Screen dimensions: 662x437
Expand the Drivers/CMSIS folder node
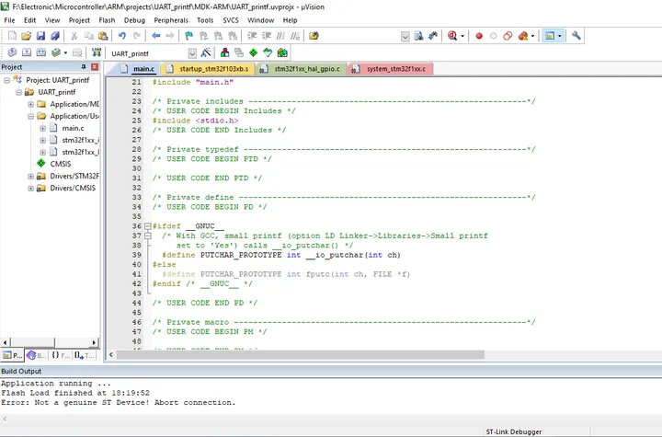click(30, 188)
